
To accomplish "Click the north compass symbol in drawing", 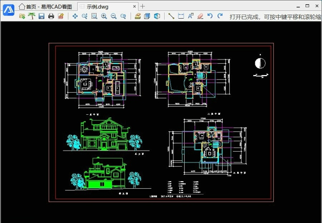I will [x=260, y=64].
